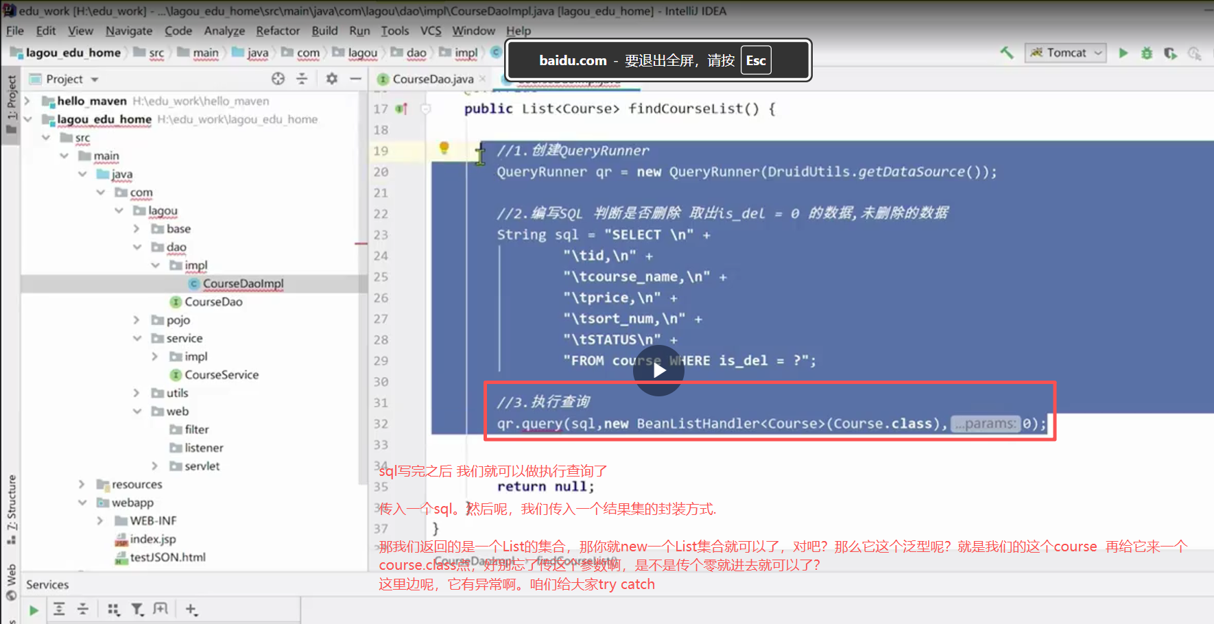Expand the hello_maven project node
Viewport: 1214px width, 624px height.
coord(27,101)
